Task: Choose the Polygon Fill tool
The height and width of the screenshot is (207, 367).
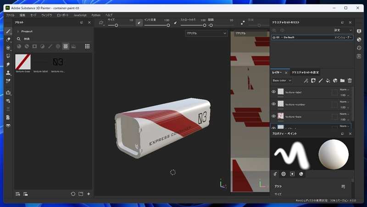Action: (8, 56)
